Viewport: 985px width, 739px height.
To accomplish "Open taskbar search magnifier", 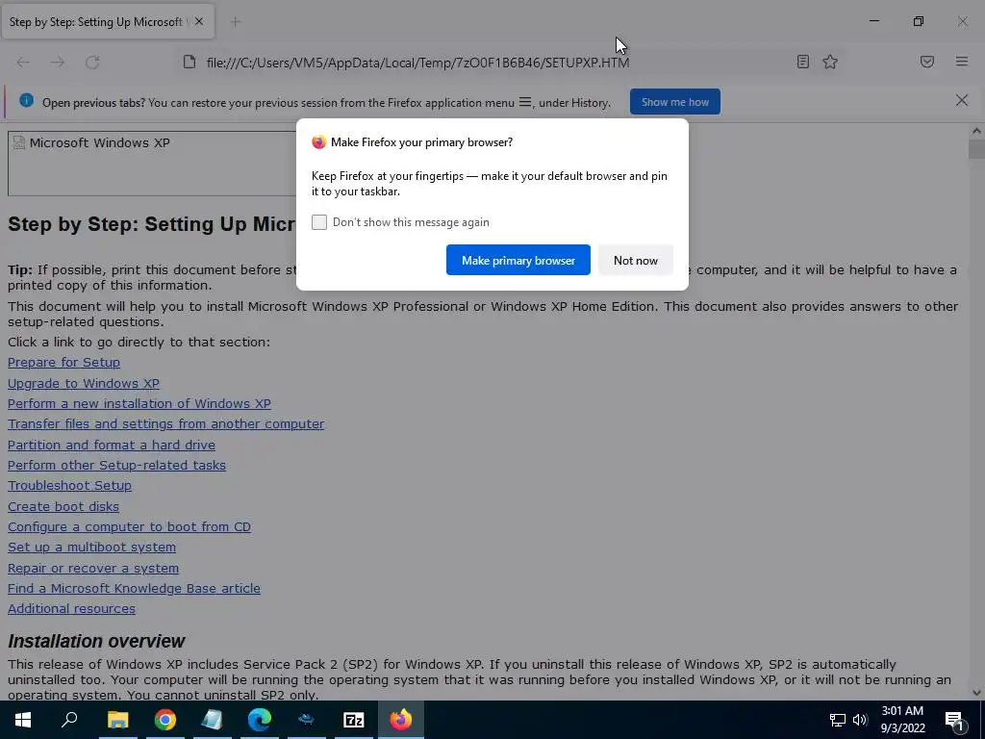I will 69,720.
